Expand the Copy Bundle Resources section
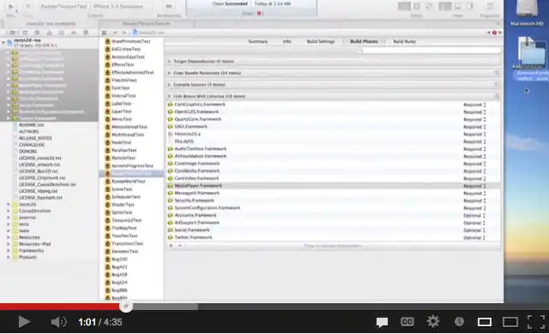This screenshot has width=549, height=334. tap(169, 73)
